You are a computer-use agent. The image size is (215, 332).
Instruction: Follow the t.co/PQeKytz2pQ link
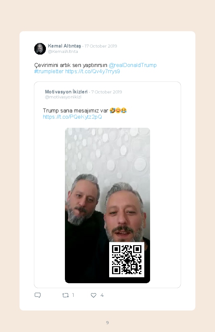[x=72, y=117]
